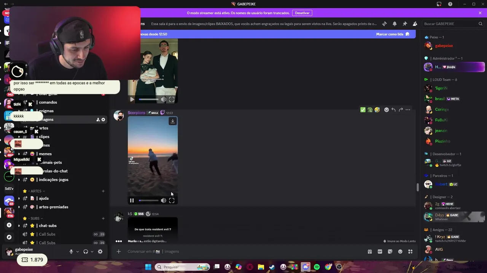Forward the Scorpions message

[x=401, y=110]
